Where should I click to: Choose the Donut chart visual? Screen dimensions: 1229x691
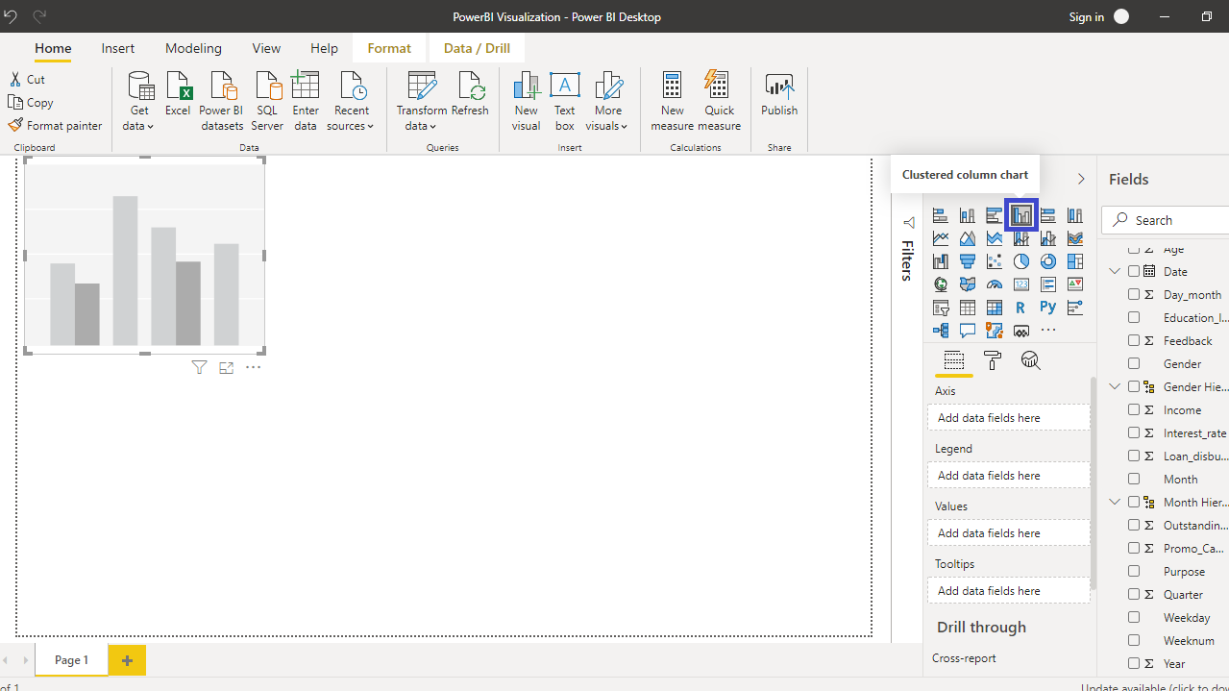pyautogui.click(x=1048, y=261)
